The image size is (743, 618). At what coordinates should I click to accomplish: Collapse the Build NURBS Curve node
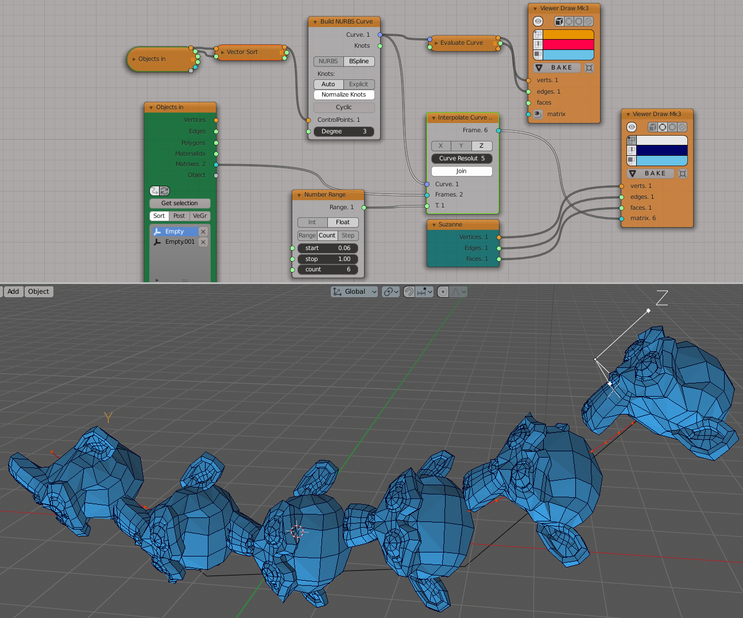click(315, 22)
